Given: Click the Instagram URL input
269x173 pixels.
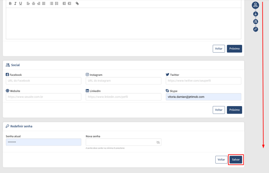Looking at the screenshot, I should point(124,81).
